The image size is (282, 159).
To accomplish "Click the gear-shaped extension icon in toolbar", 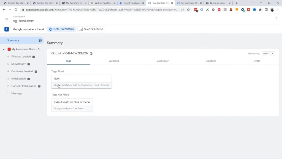I will (213, 10).
